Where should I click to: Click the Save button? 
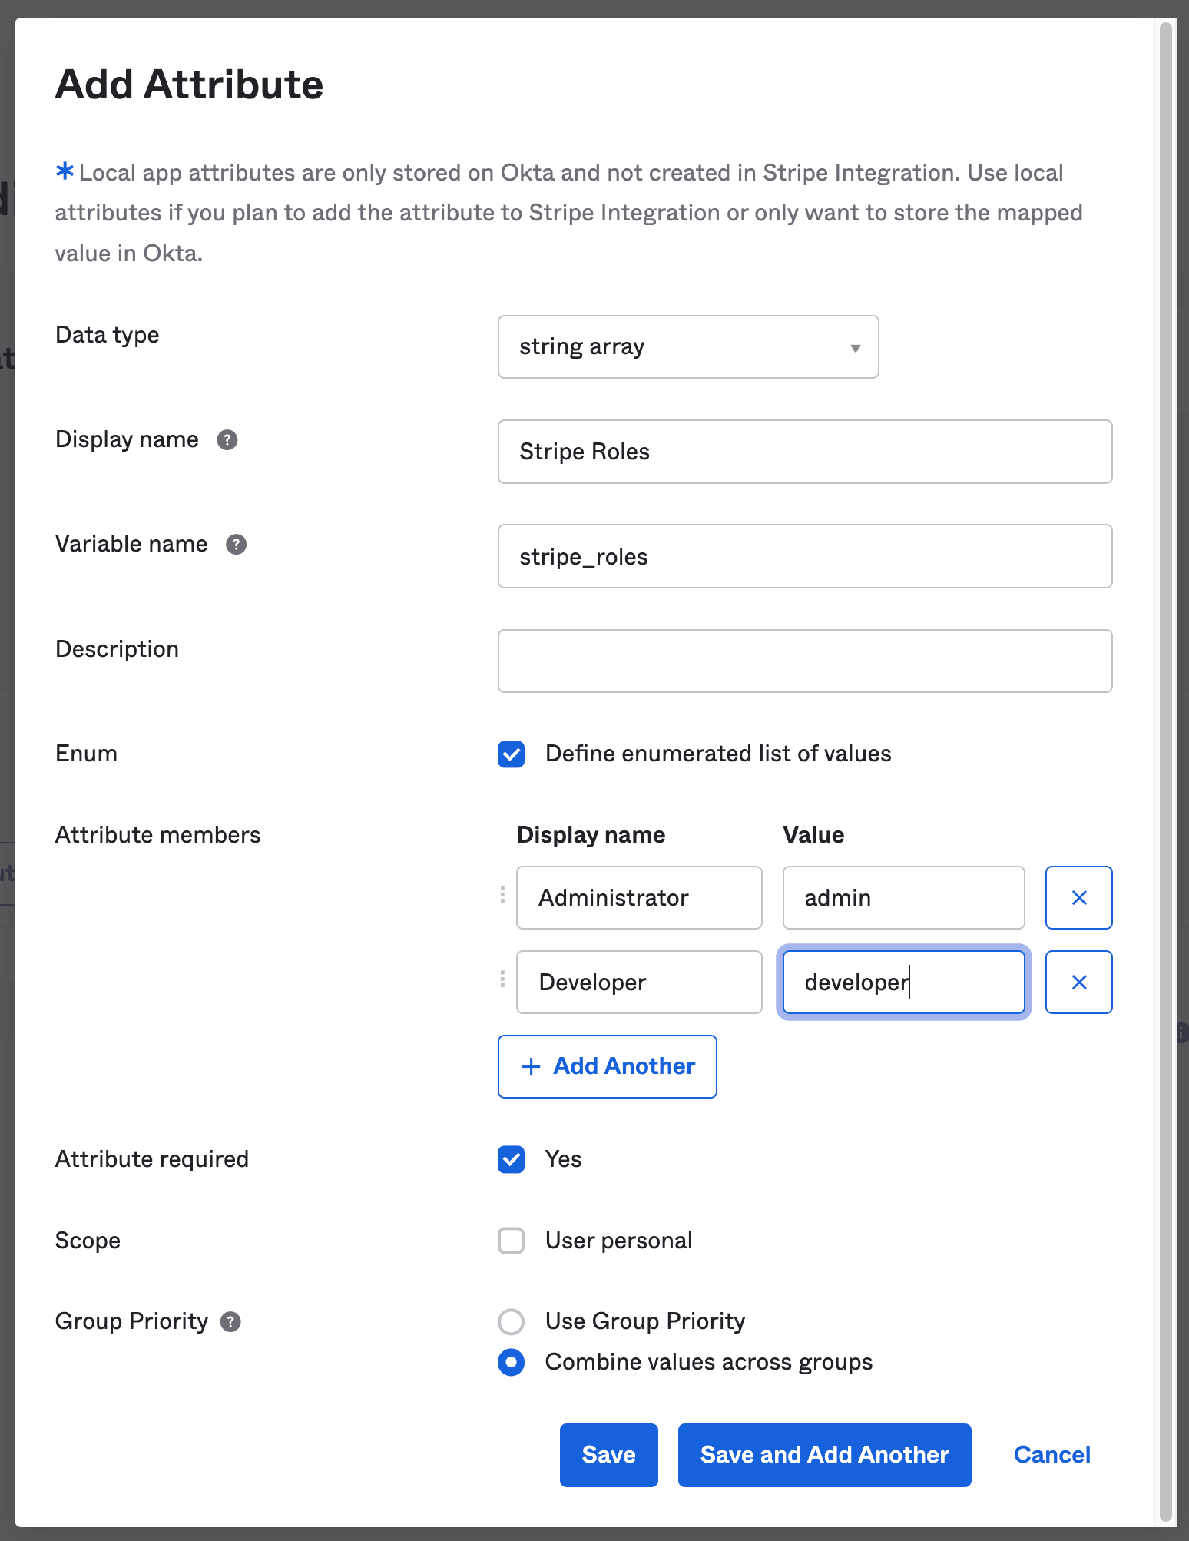pos(608,1455)
